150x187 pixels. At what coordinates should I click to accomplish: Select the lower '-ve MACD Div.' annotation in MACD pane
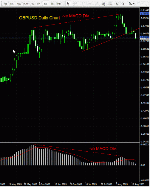[103, 149]
